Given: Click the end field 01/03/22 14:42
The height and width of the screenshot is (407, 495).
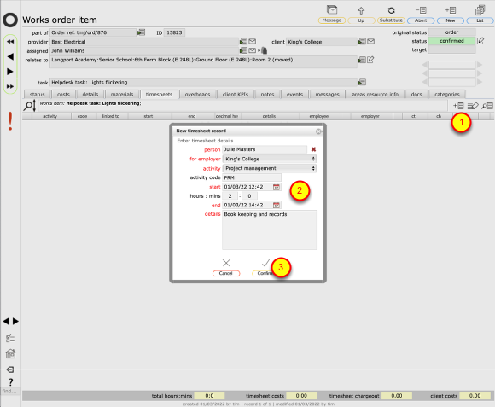Looking at the screenshot, I should pos(247,205).
